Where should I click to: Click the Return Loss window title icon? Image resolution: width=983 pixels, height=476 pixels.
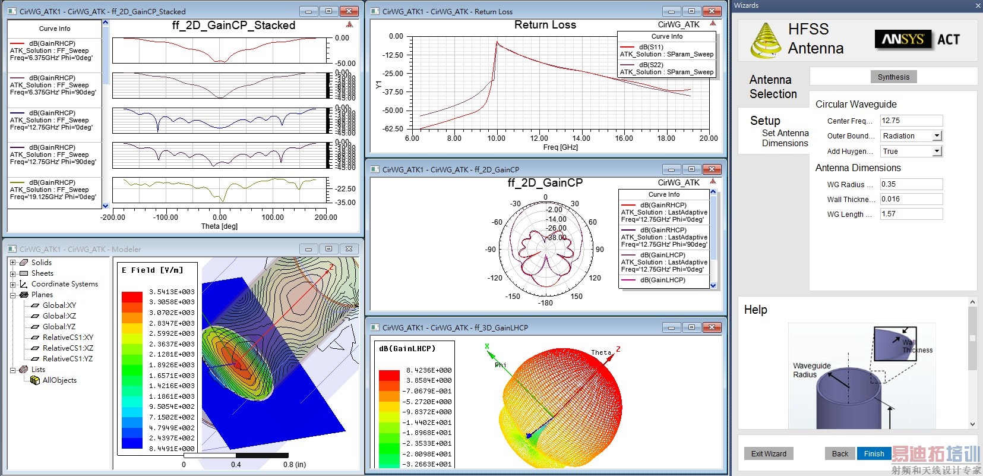coord(375,11)
